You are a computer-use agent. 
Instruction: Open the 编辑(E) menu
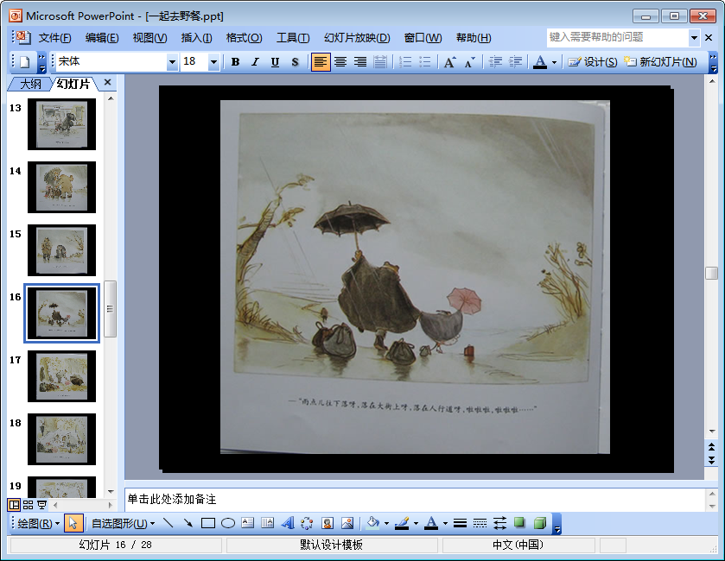[x=102, y=38]
